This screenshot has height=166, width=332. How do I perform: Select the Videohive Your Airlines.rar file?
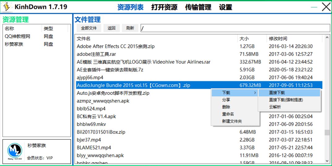point(144,62)
